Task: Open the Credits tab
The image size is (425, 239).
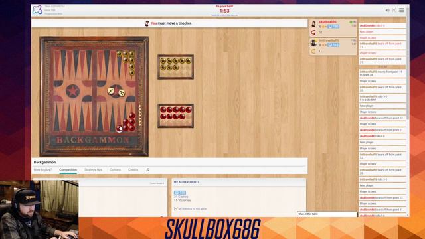Action: (133, 170)
